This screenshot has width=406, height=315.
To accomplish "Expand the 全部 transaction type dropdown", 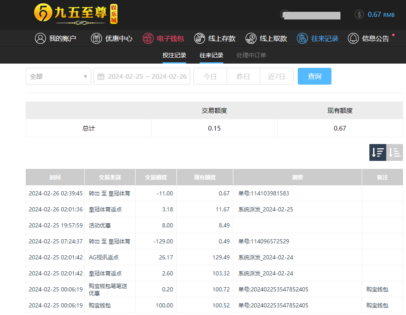I will [x=59, y=76].
